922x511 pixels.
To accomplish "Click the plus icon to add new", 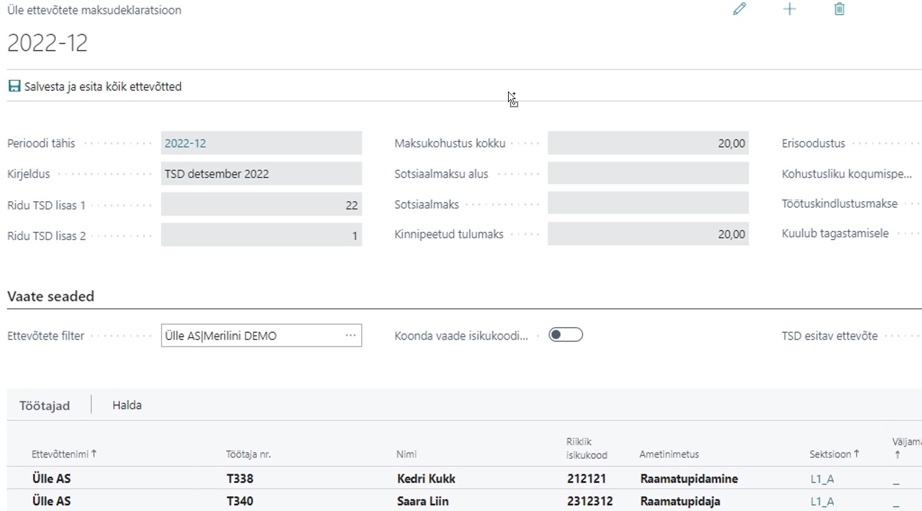I will (789, 10).
